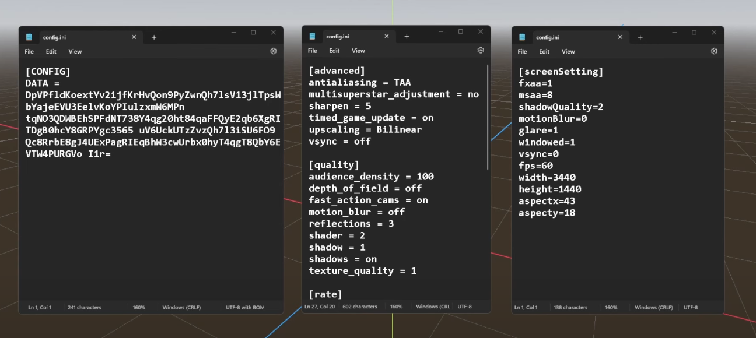Click the UTF-8 with BOM encoding indicator
Image resolution: width=756 pixels, height=338 pixels.
tap(245, 307)
